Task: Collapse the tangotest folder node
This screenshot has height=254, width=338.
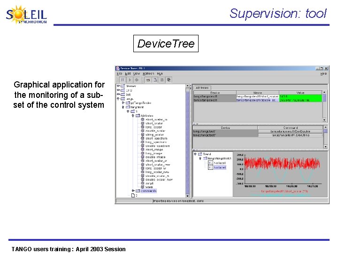Action: [x=123, y=107]
